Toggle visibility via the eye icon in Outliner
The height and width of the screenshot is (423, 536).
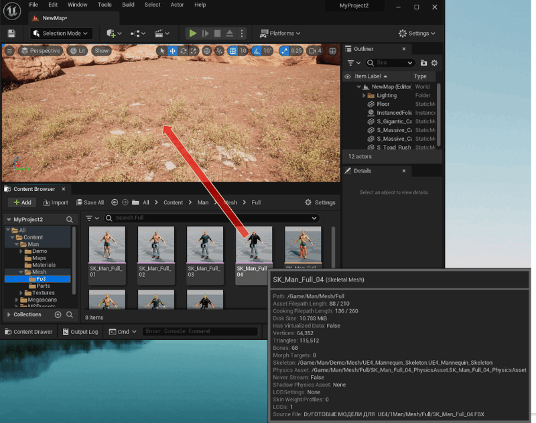pos(347,76)
